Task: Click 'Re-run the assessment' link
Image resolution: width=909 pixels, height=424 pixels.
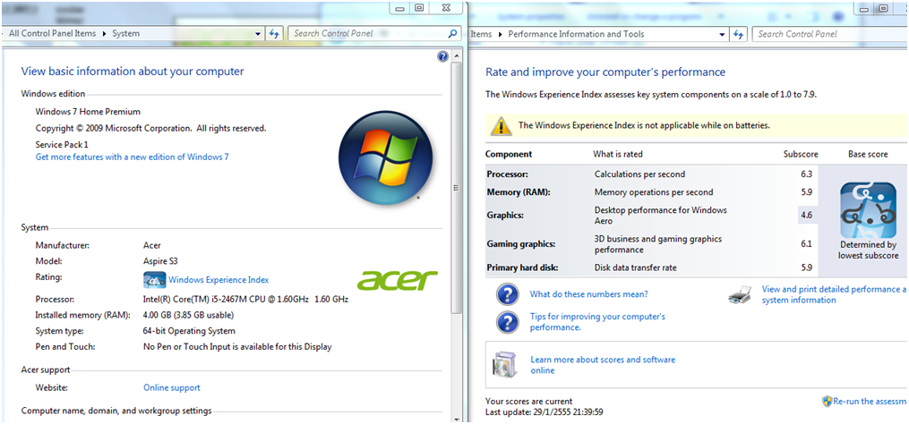Action: (870, 401)
